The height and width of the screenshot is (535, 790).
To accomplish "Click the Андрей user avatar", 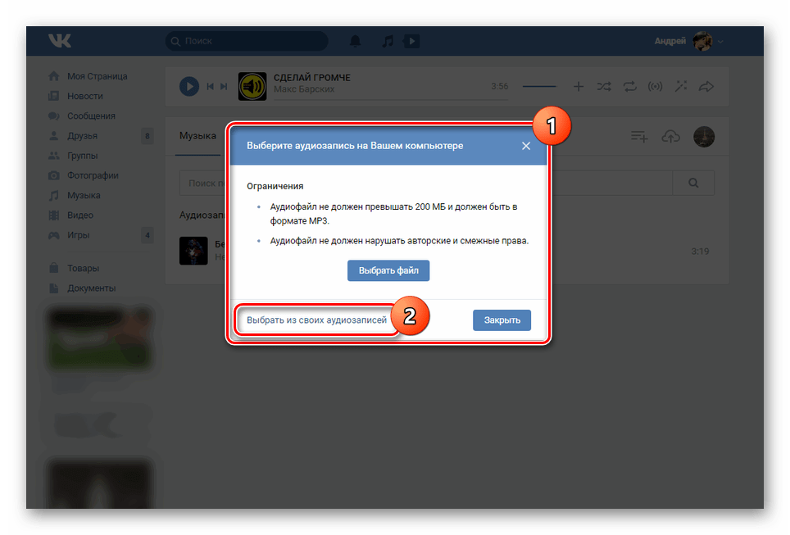I will (x=702, y=41).
